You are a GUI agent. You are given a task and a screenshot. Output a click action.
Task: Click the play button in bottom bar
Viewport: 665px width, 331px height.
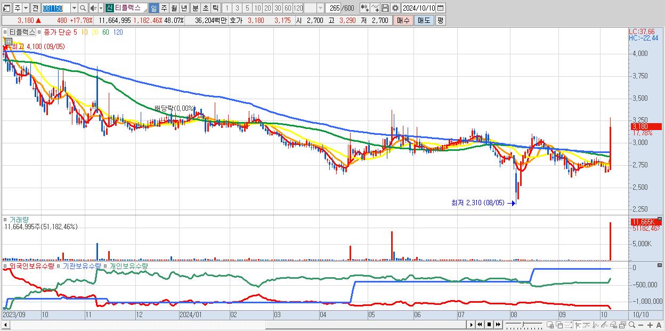point(471,325)
